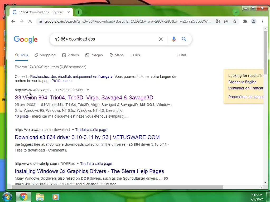Choose Continuer en Français

point(246,88)
